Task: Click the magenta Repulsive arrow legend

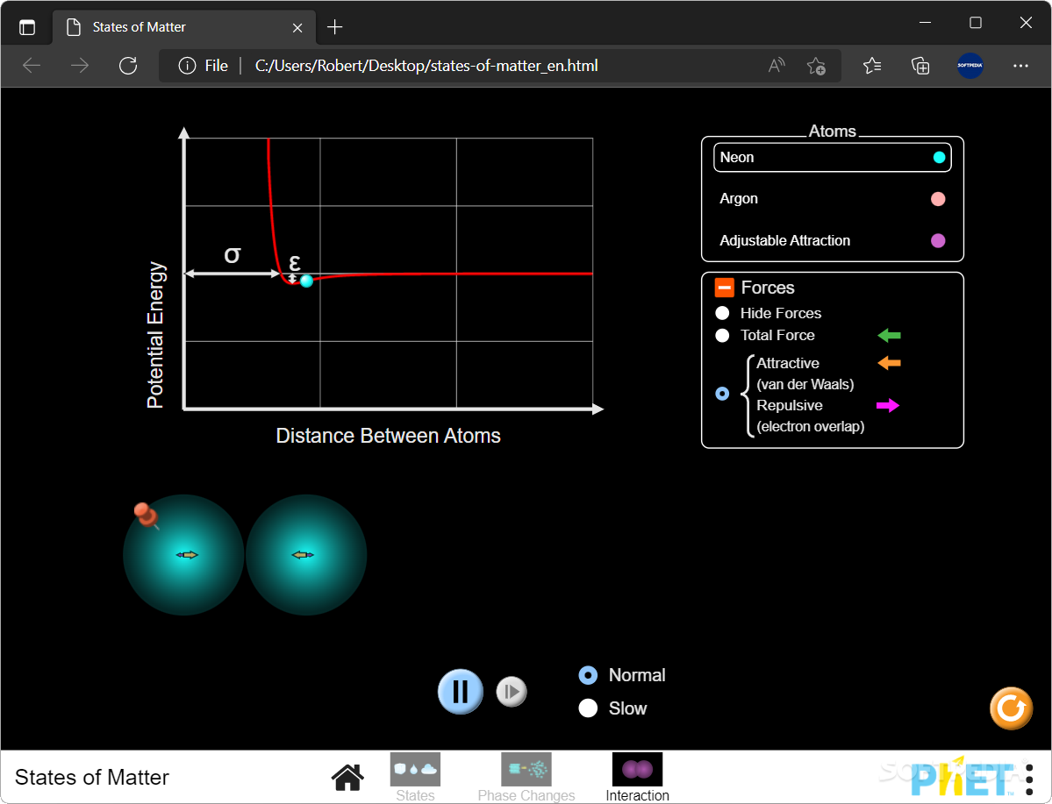Action: (888, 406)
